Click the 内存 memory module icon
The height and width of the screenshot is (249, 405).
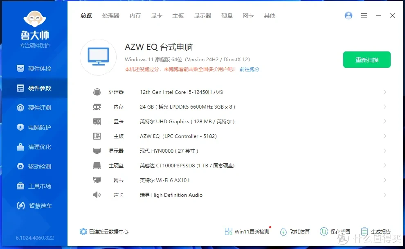97,107
